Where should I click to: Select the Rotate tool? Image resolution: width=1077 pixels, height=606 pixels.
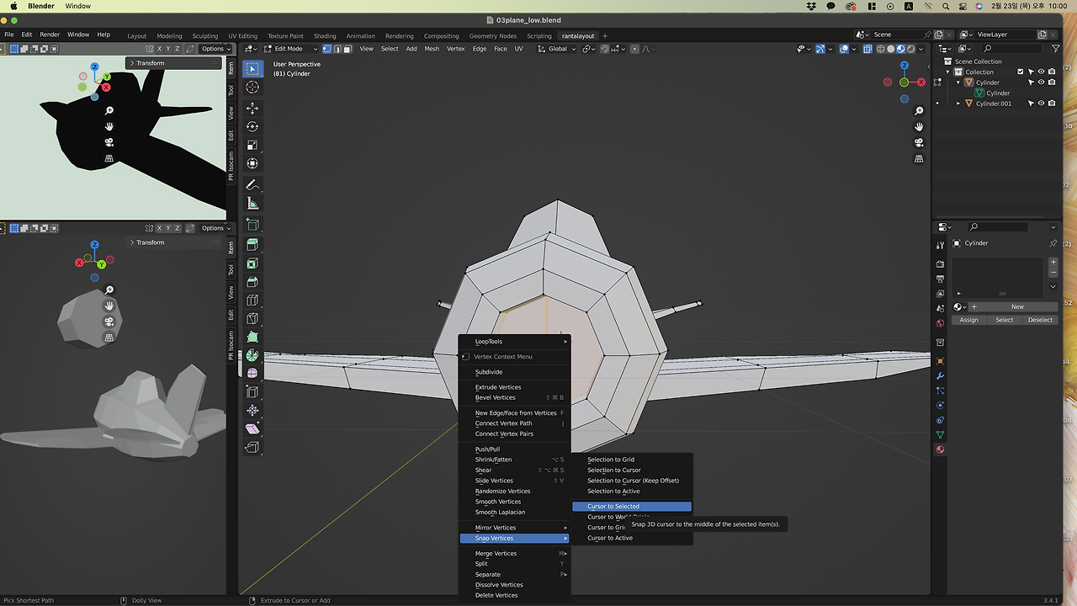(252, 127)
